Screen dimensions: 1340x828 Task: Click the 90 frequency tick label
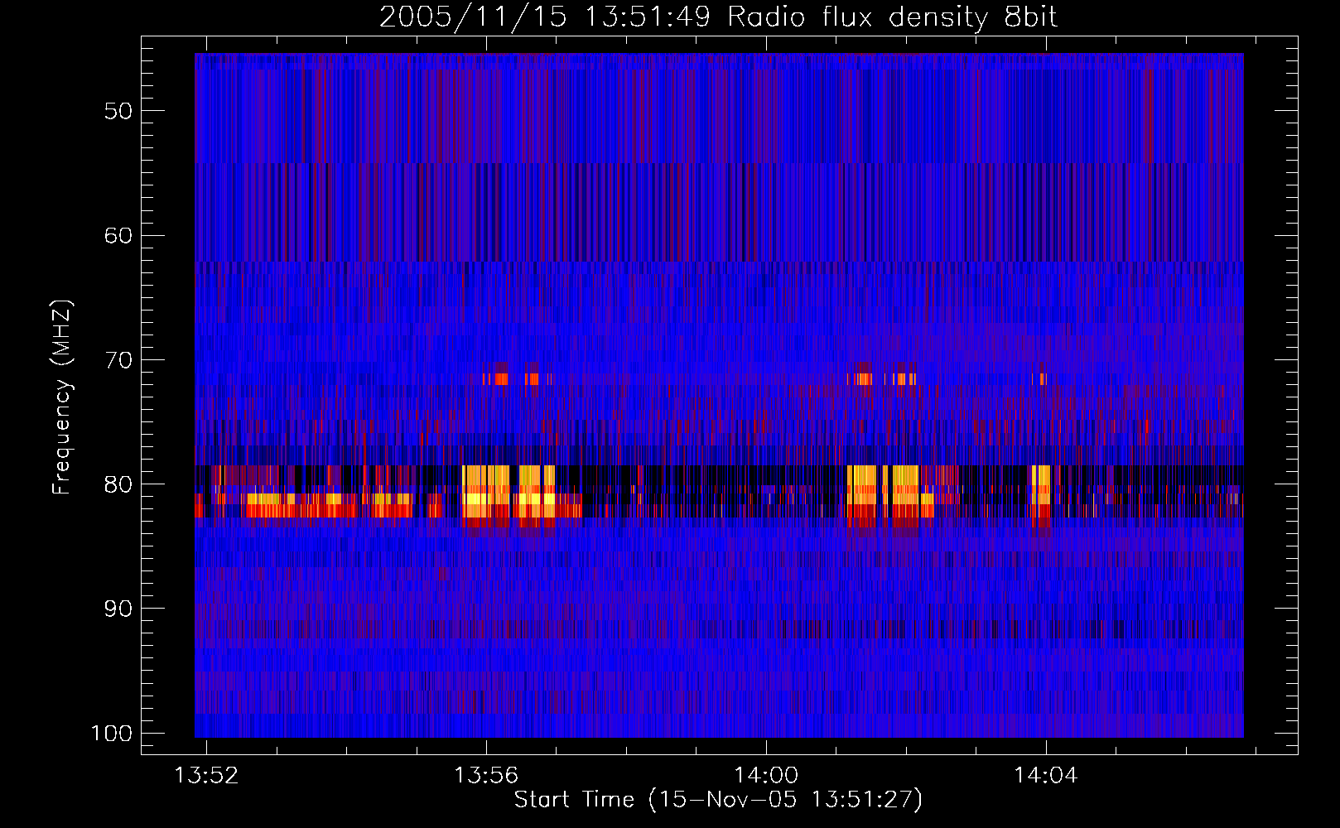pyautogui.click(x=118, y=609)
